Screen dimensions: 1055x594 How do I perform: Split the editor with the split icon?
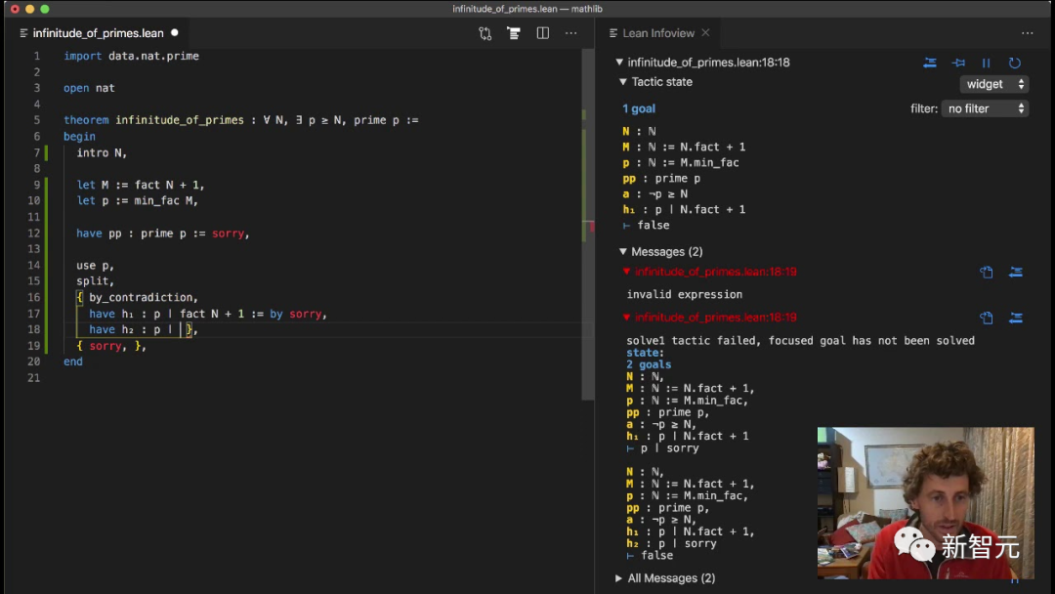pyautogui.click(x=542, y=33)
